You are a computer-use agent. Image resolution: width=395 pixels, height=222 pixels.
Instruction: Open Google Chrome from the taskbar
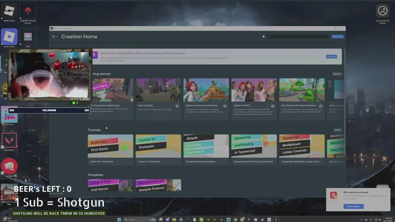point(235,220)
